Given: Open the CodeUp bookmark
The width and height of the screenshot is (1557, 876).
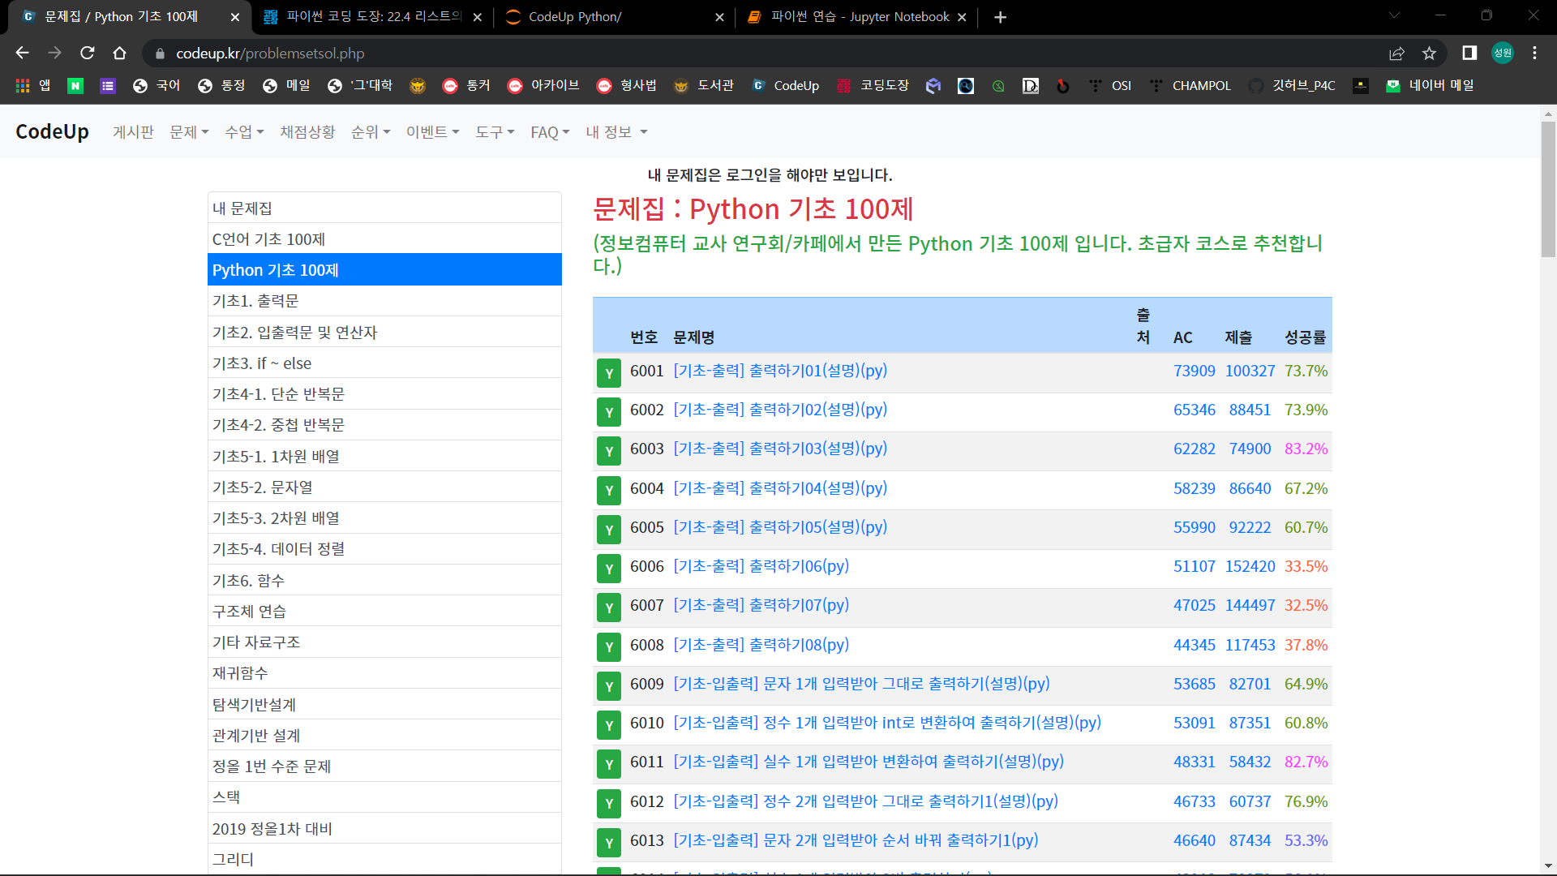Looking at the screenshot, I should 786,85.
